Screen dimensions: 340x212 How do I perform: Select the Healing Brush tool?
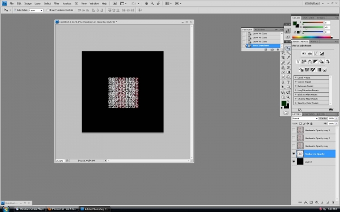tap(283, 63)
